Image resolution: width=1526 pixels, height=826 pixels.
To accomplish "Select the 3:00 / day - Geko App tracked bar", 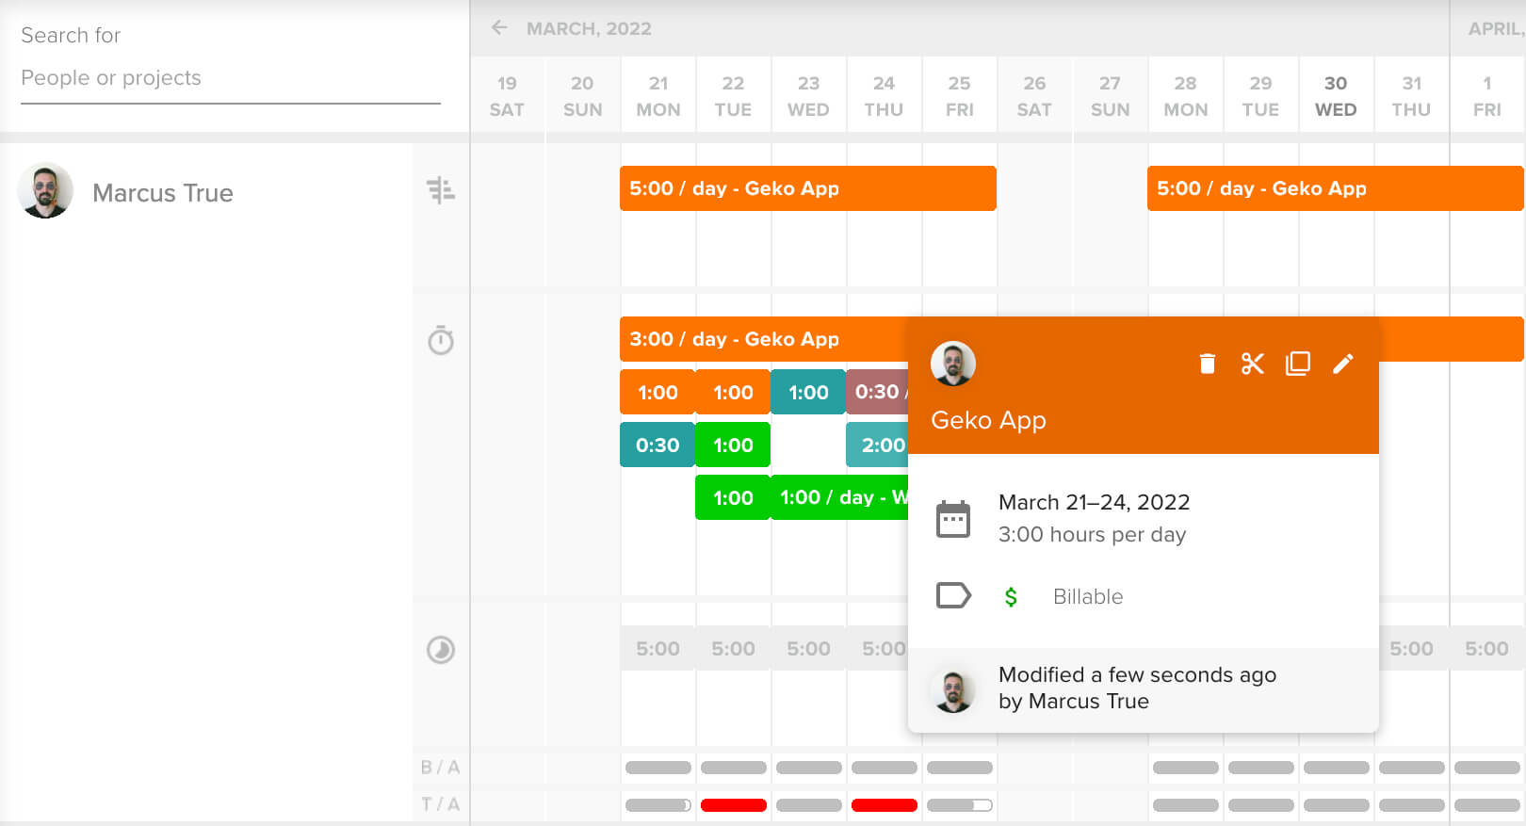I will (763, 339).
